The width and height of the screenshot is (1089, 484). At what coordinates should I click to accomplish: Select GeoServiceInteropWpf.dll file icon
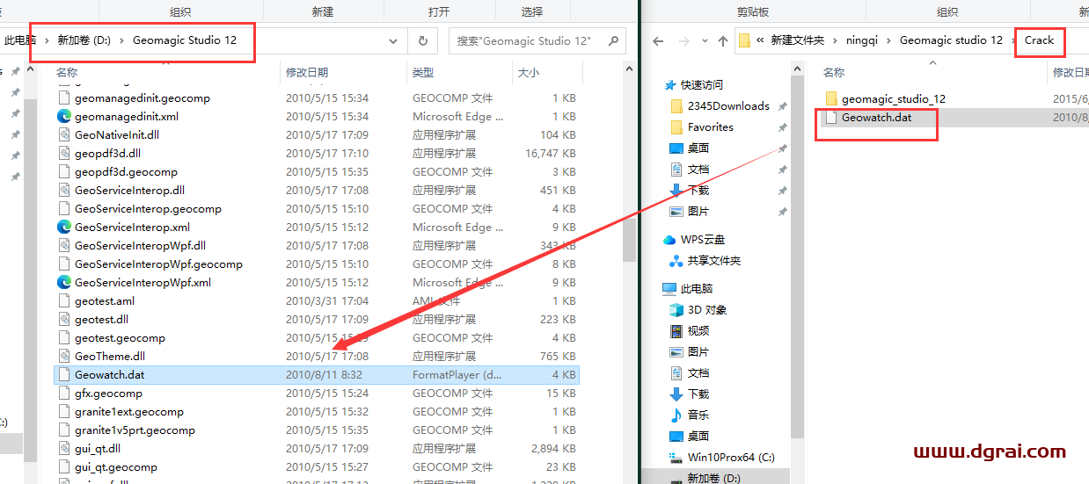[x=64, y=246]
